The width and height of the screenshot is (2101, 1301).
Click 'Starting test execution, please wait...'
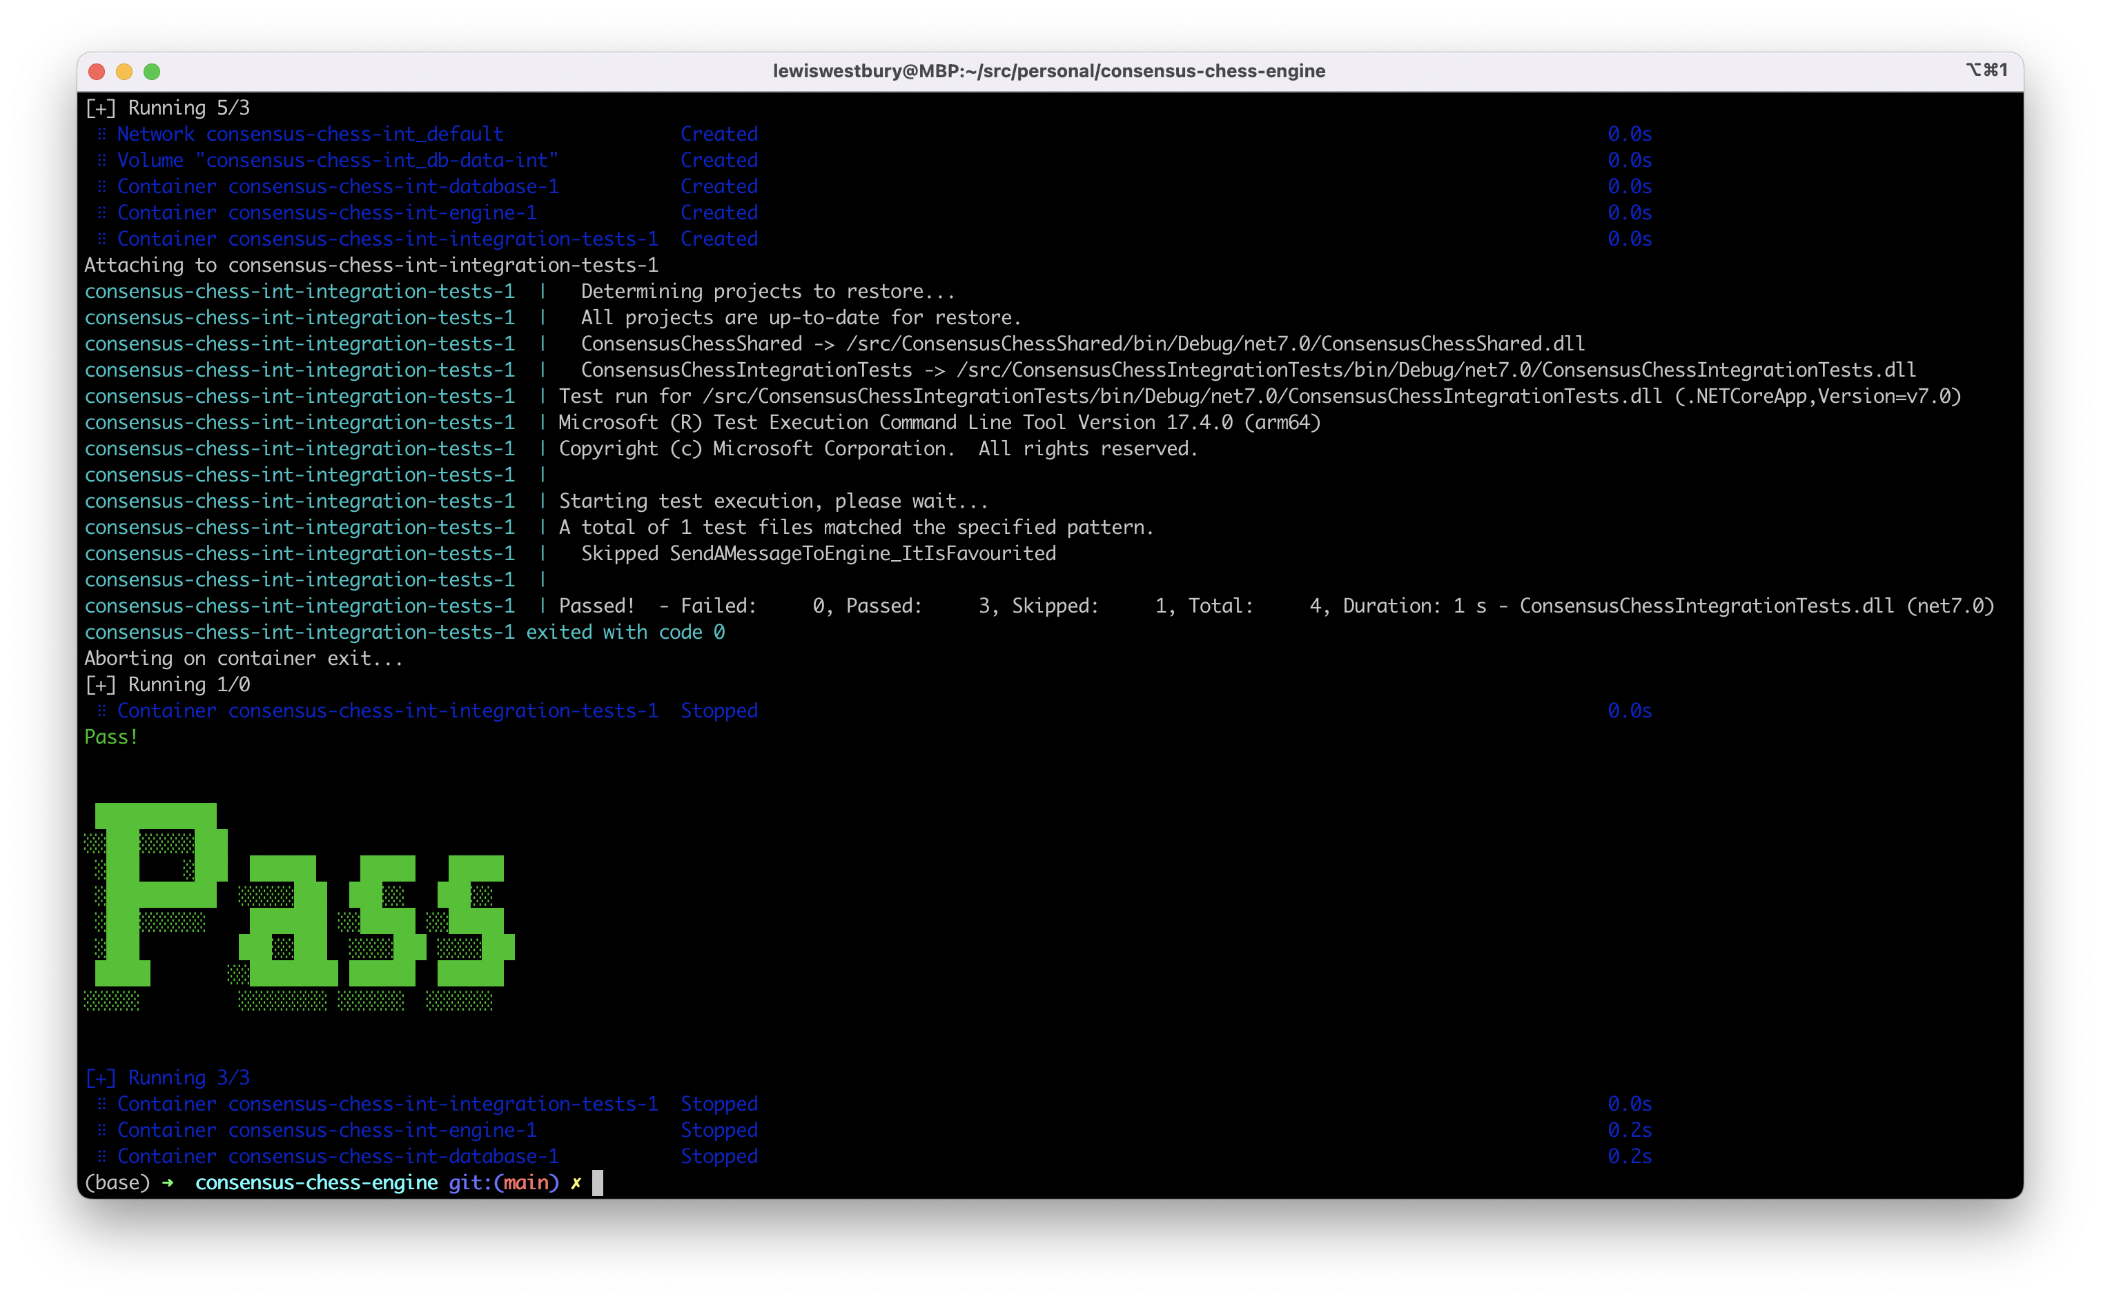coord(774,501)
